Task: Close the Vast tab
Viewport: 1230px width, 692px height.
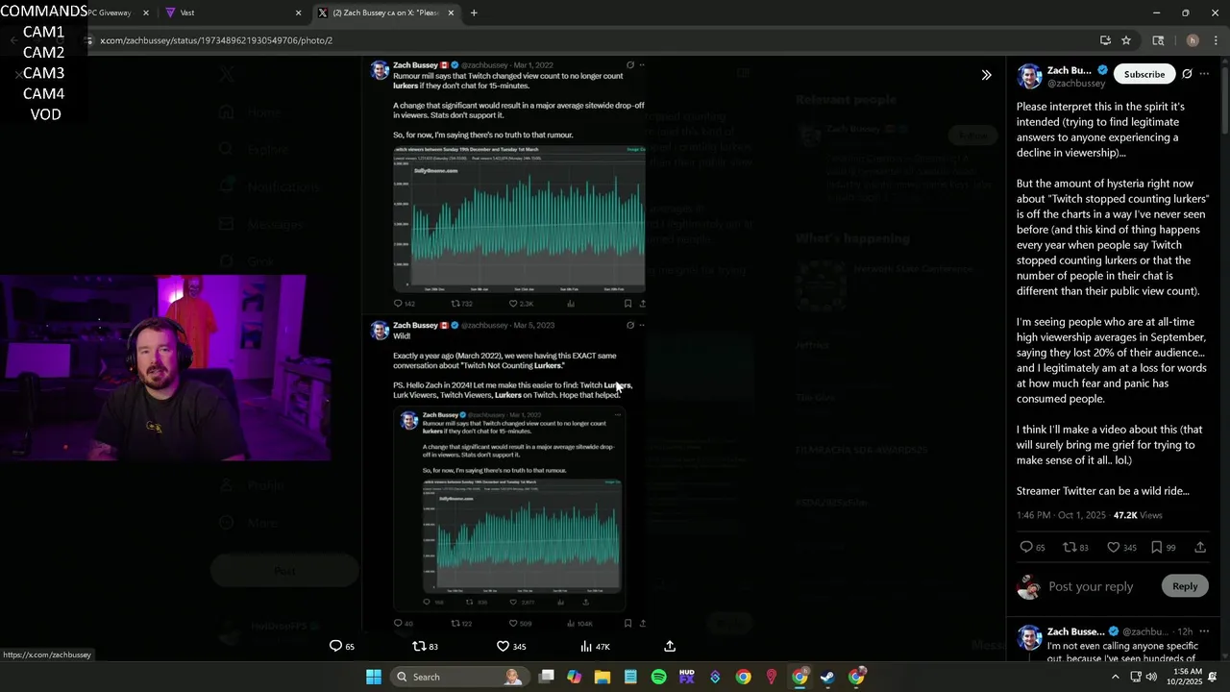Action: point(298,12)
